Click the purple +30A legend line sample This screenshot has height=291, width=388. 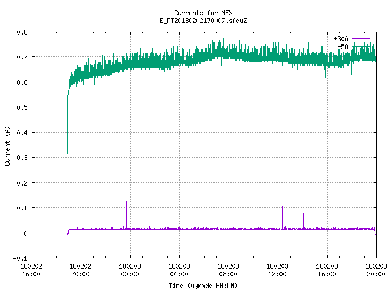click(361, 39)
